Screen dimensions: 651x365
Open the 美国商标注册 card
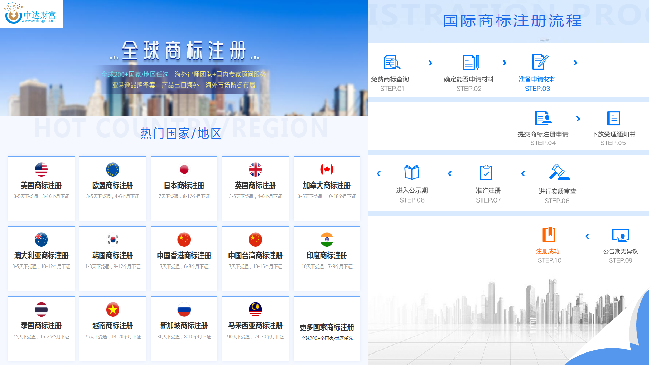click(41, 189)
